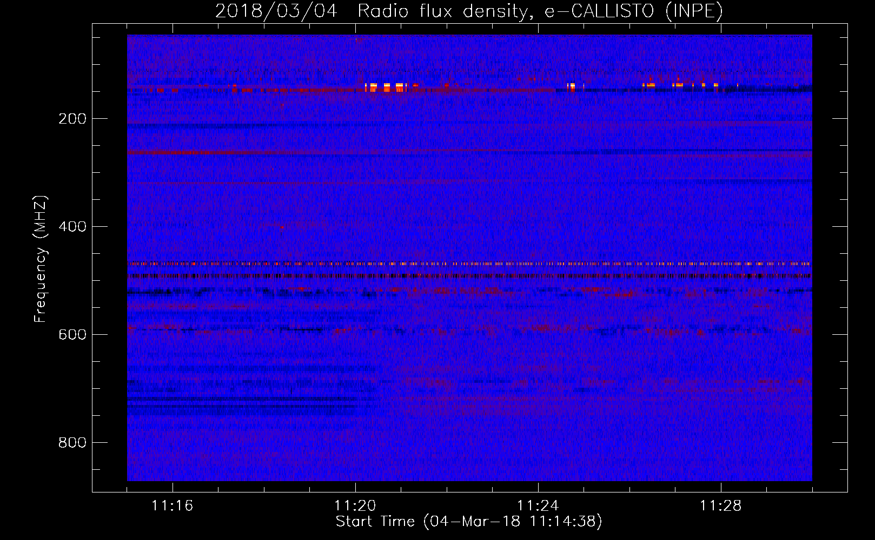The height and width of the screenshot is (540, 875).
Task: Click the '11:28' time axis label
Action: coord(721,506)
